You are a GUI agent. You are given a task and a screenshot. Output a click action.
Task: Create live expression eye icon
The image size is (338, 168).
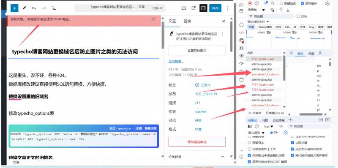coord(281,127)
